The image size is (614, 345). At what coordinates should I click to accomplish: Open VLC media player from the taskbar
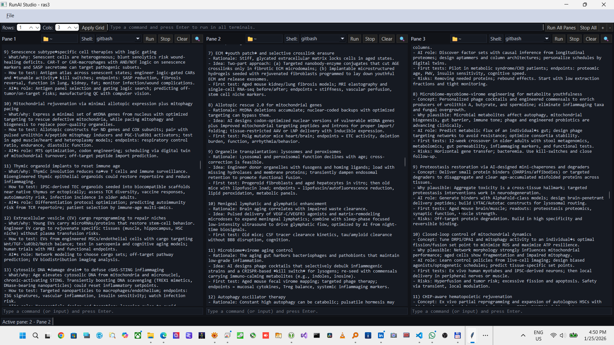[x=342, y=336]
